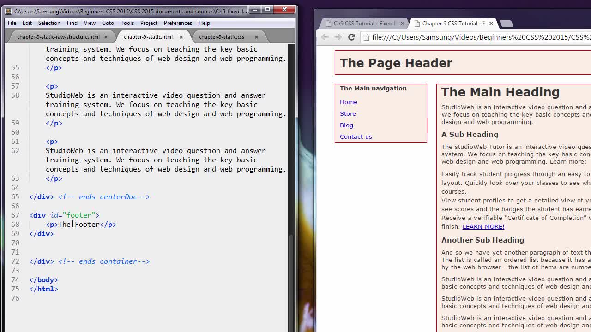Open the Project menu
The width and height of the screenshot is (591, 332).
(x=149, y=23)
